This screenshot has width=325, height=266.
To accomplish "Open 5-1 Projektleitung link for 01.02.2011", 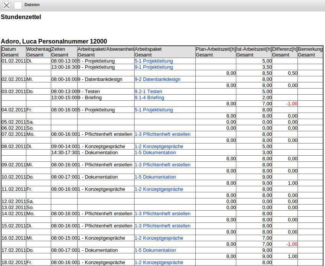I will pyautogui.click(x=154, y=61).
